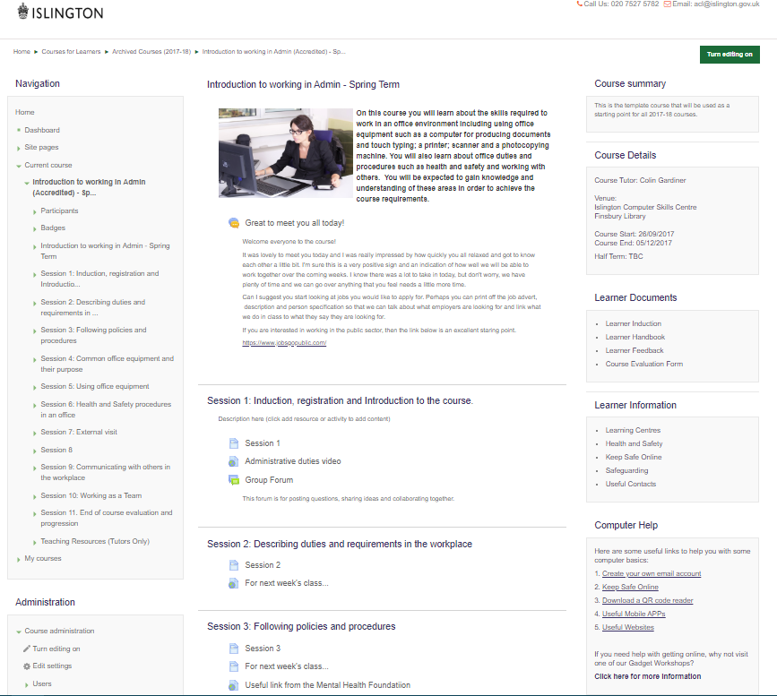Open Useful Mobile APPs link

click(x=634, y=614)
